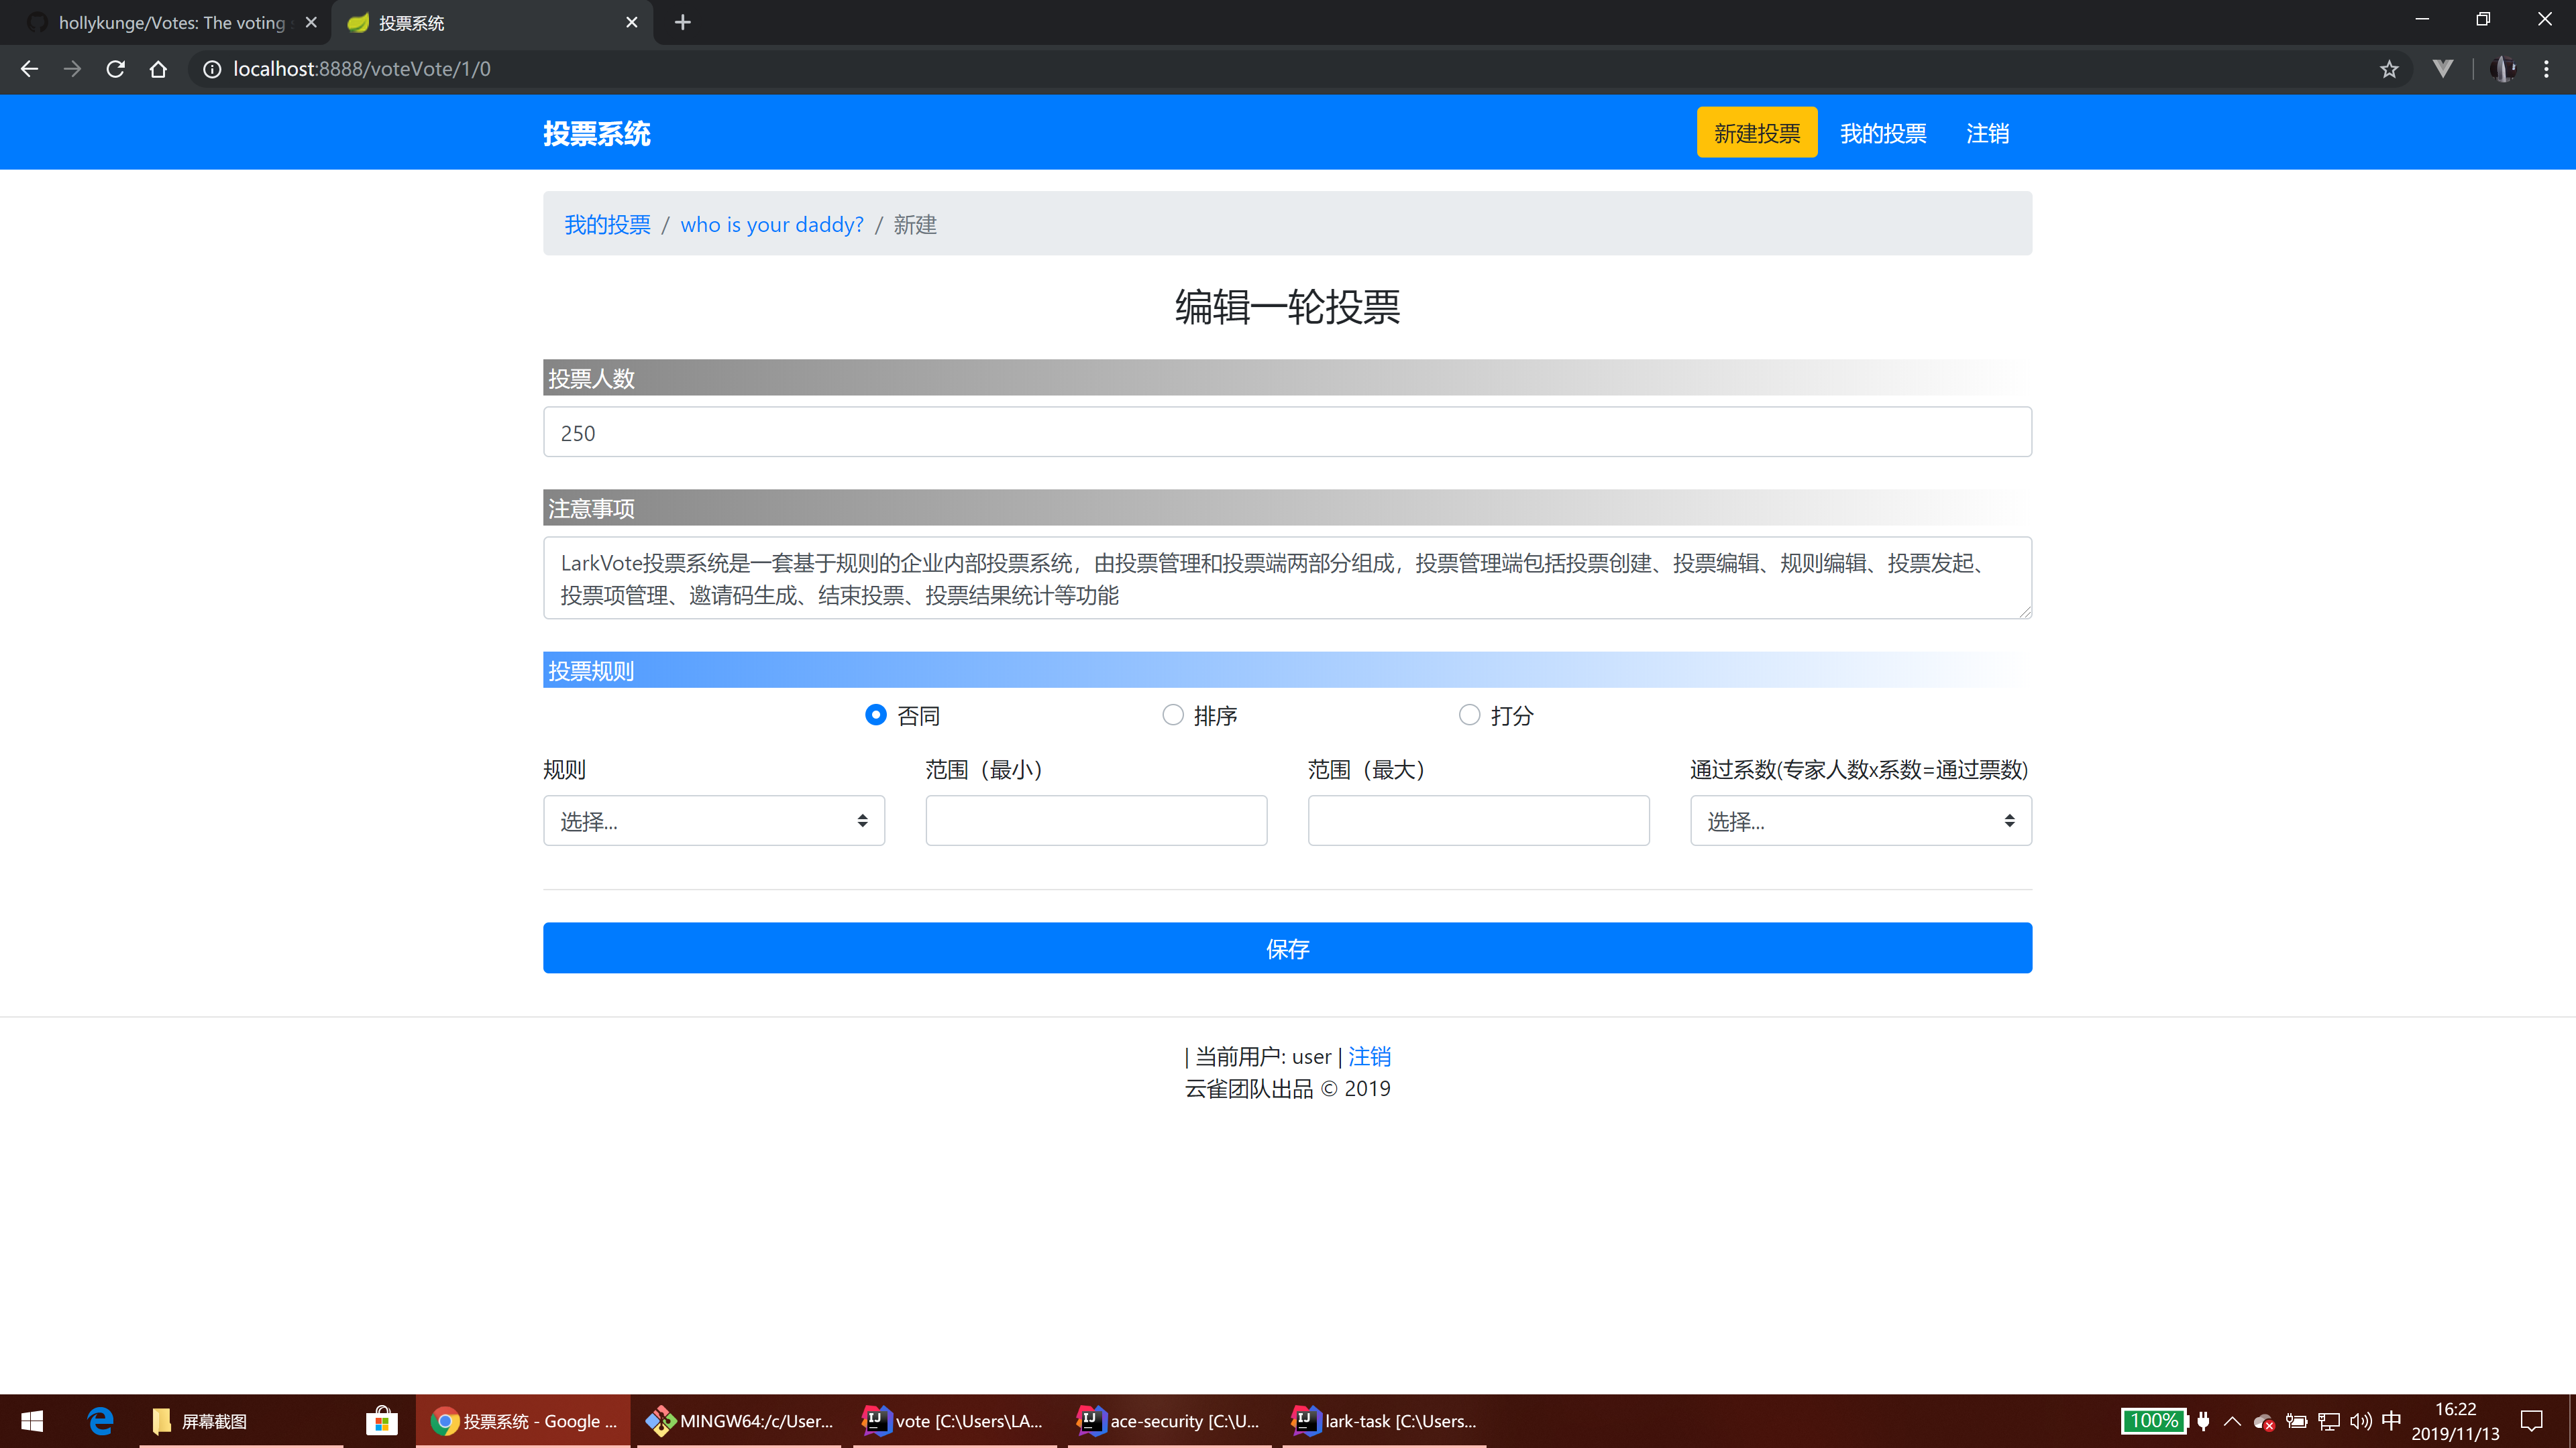Select the 排序 radio option
Image resolution: width=2576 pixels, height=1448 pixels.
coord(1173,715)
